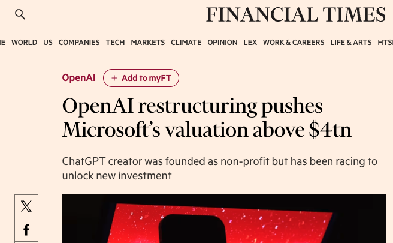Open the Climate section
The height and width of the screenshot is (243, 393).
click(186, 42)
